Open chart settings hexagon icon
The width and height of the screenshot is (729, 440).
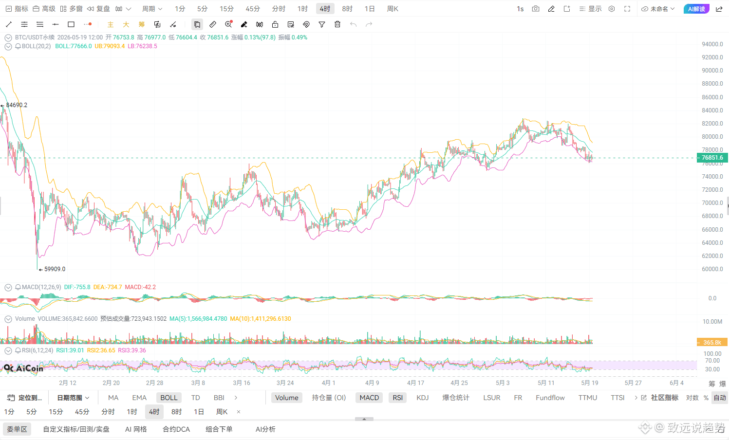click(x=612, y=9)
